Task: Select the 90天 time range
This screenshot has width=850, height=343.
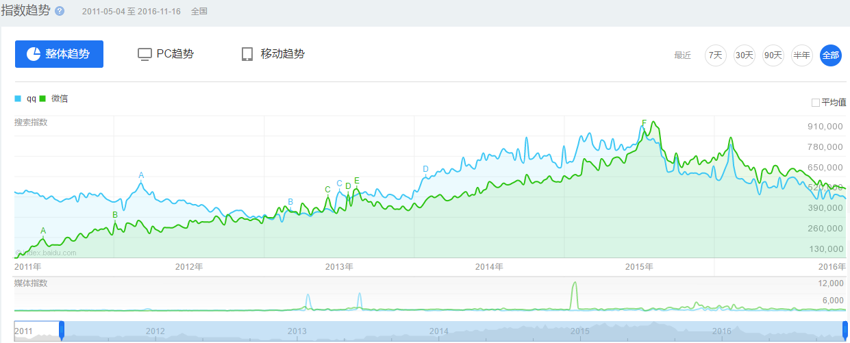Action: pos(773,55)
